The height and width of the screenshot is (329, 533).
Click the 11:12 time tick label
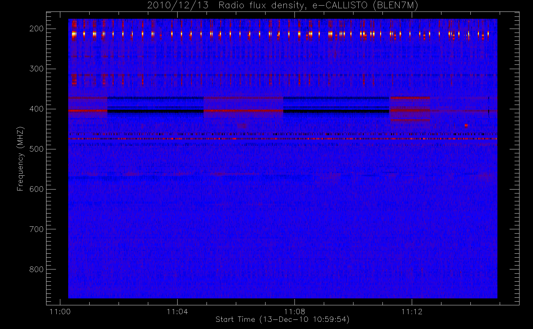coord(412,312)
